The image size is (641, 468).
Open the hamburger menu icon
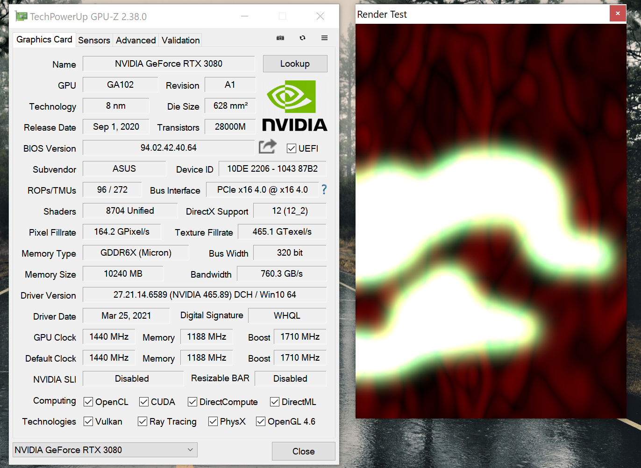324,38
